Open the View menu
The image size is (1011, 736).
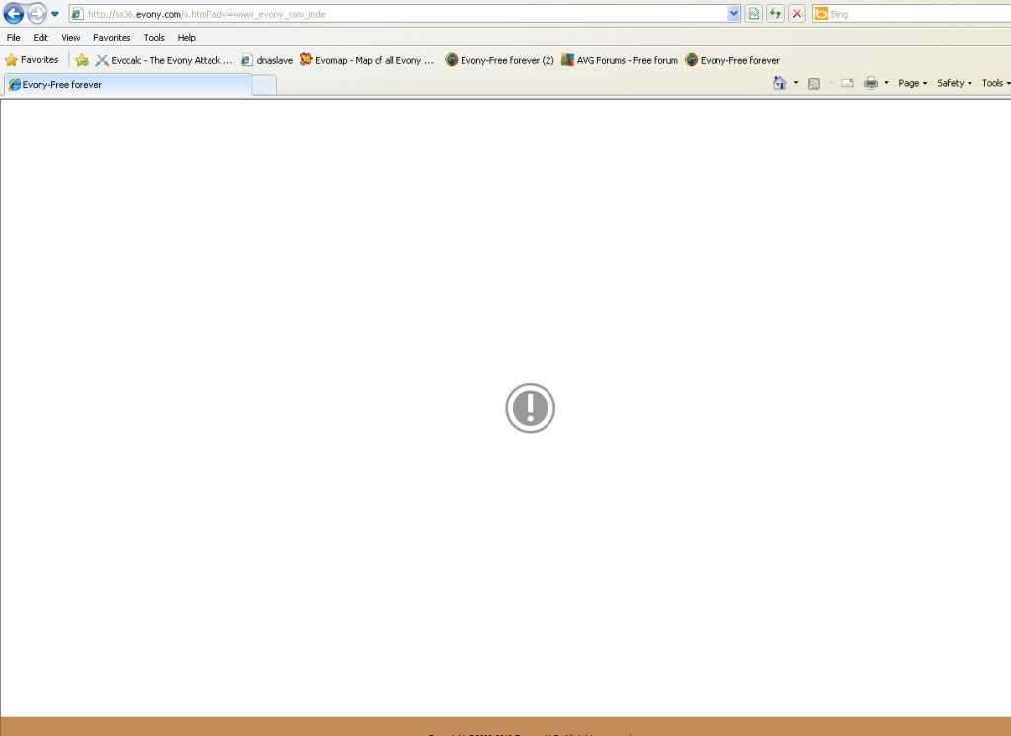pyautogui.click(x=71, y=38)
